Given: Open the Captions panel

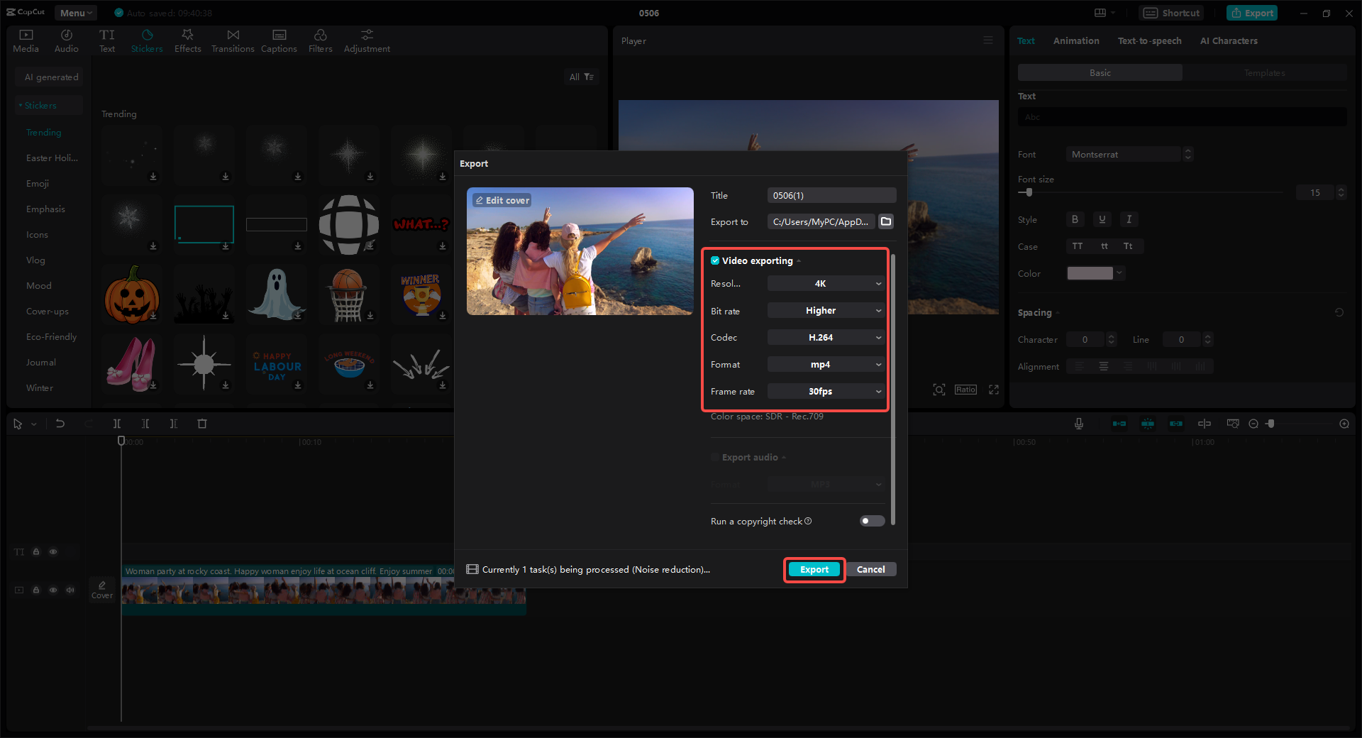Looking at the screenshot, I should [x=279, y=40].
